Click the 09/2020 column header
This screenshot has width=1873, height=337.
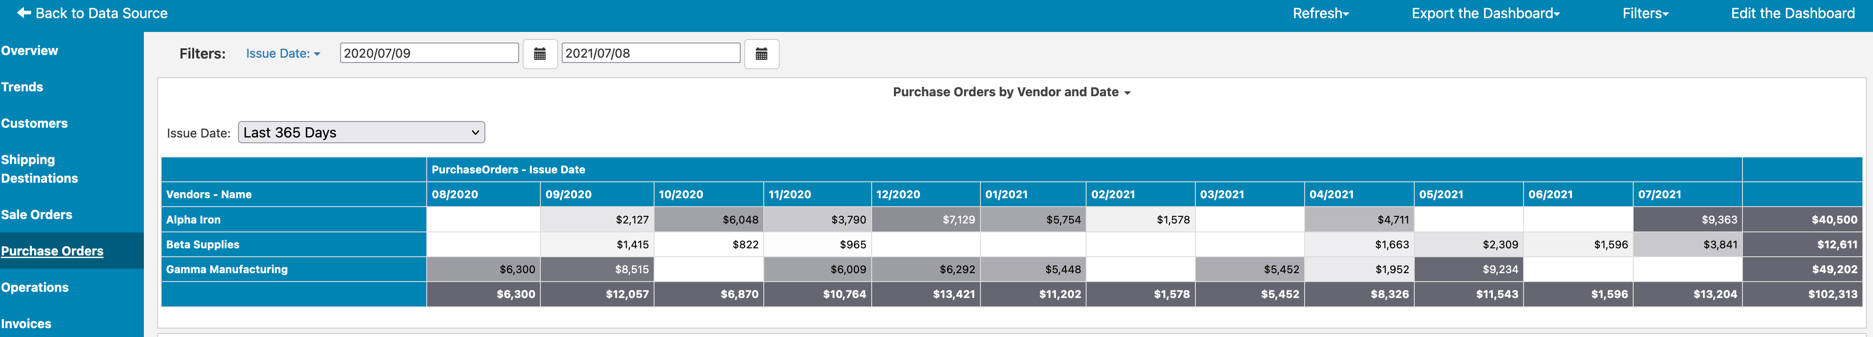coord(597,194)
